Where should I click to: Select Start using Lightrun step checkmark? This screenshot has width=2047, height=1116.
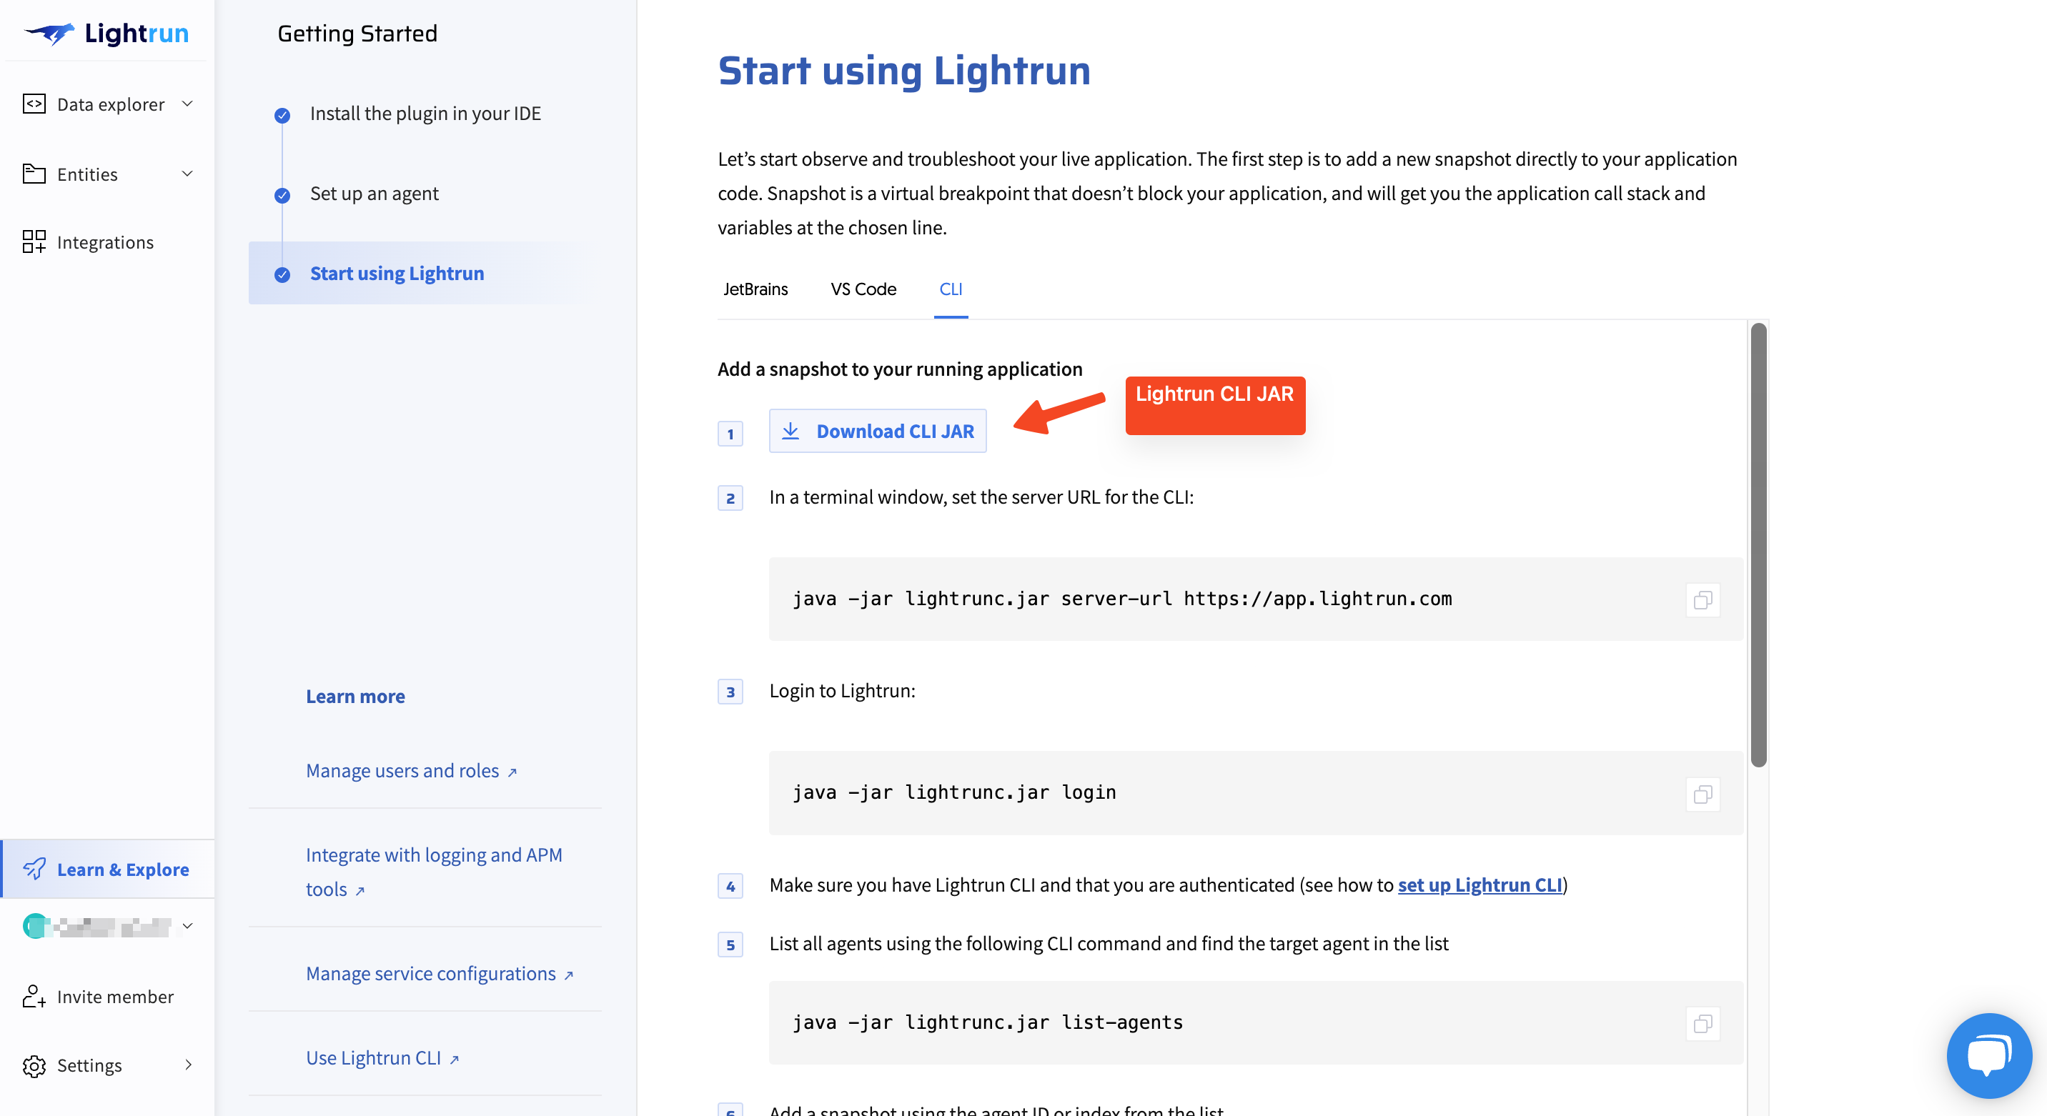282,274
